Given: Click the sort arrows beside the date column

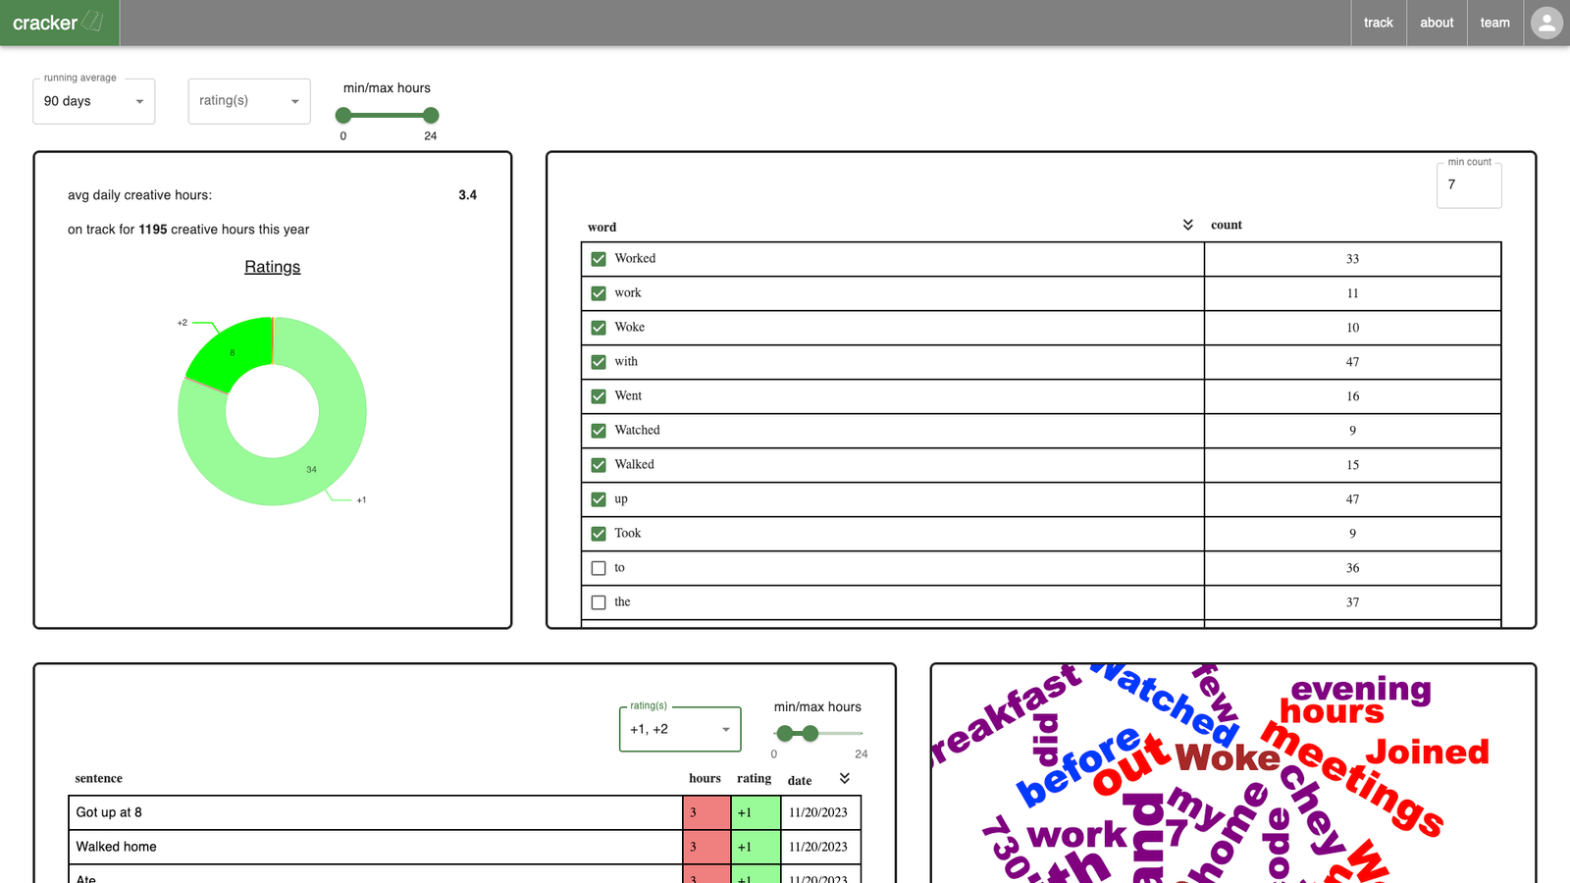Looking at the screenshot, I should pos(844,778).
